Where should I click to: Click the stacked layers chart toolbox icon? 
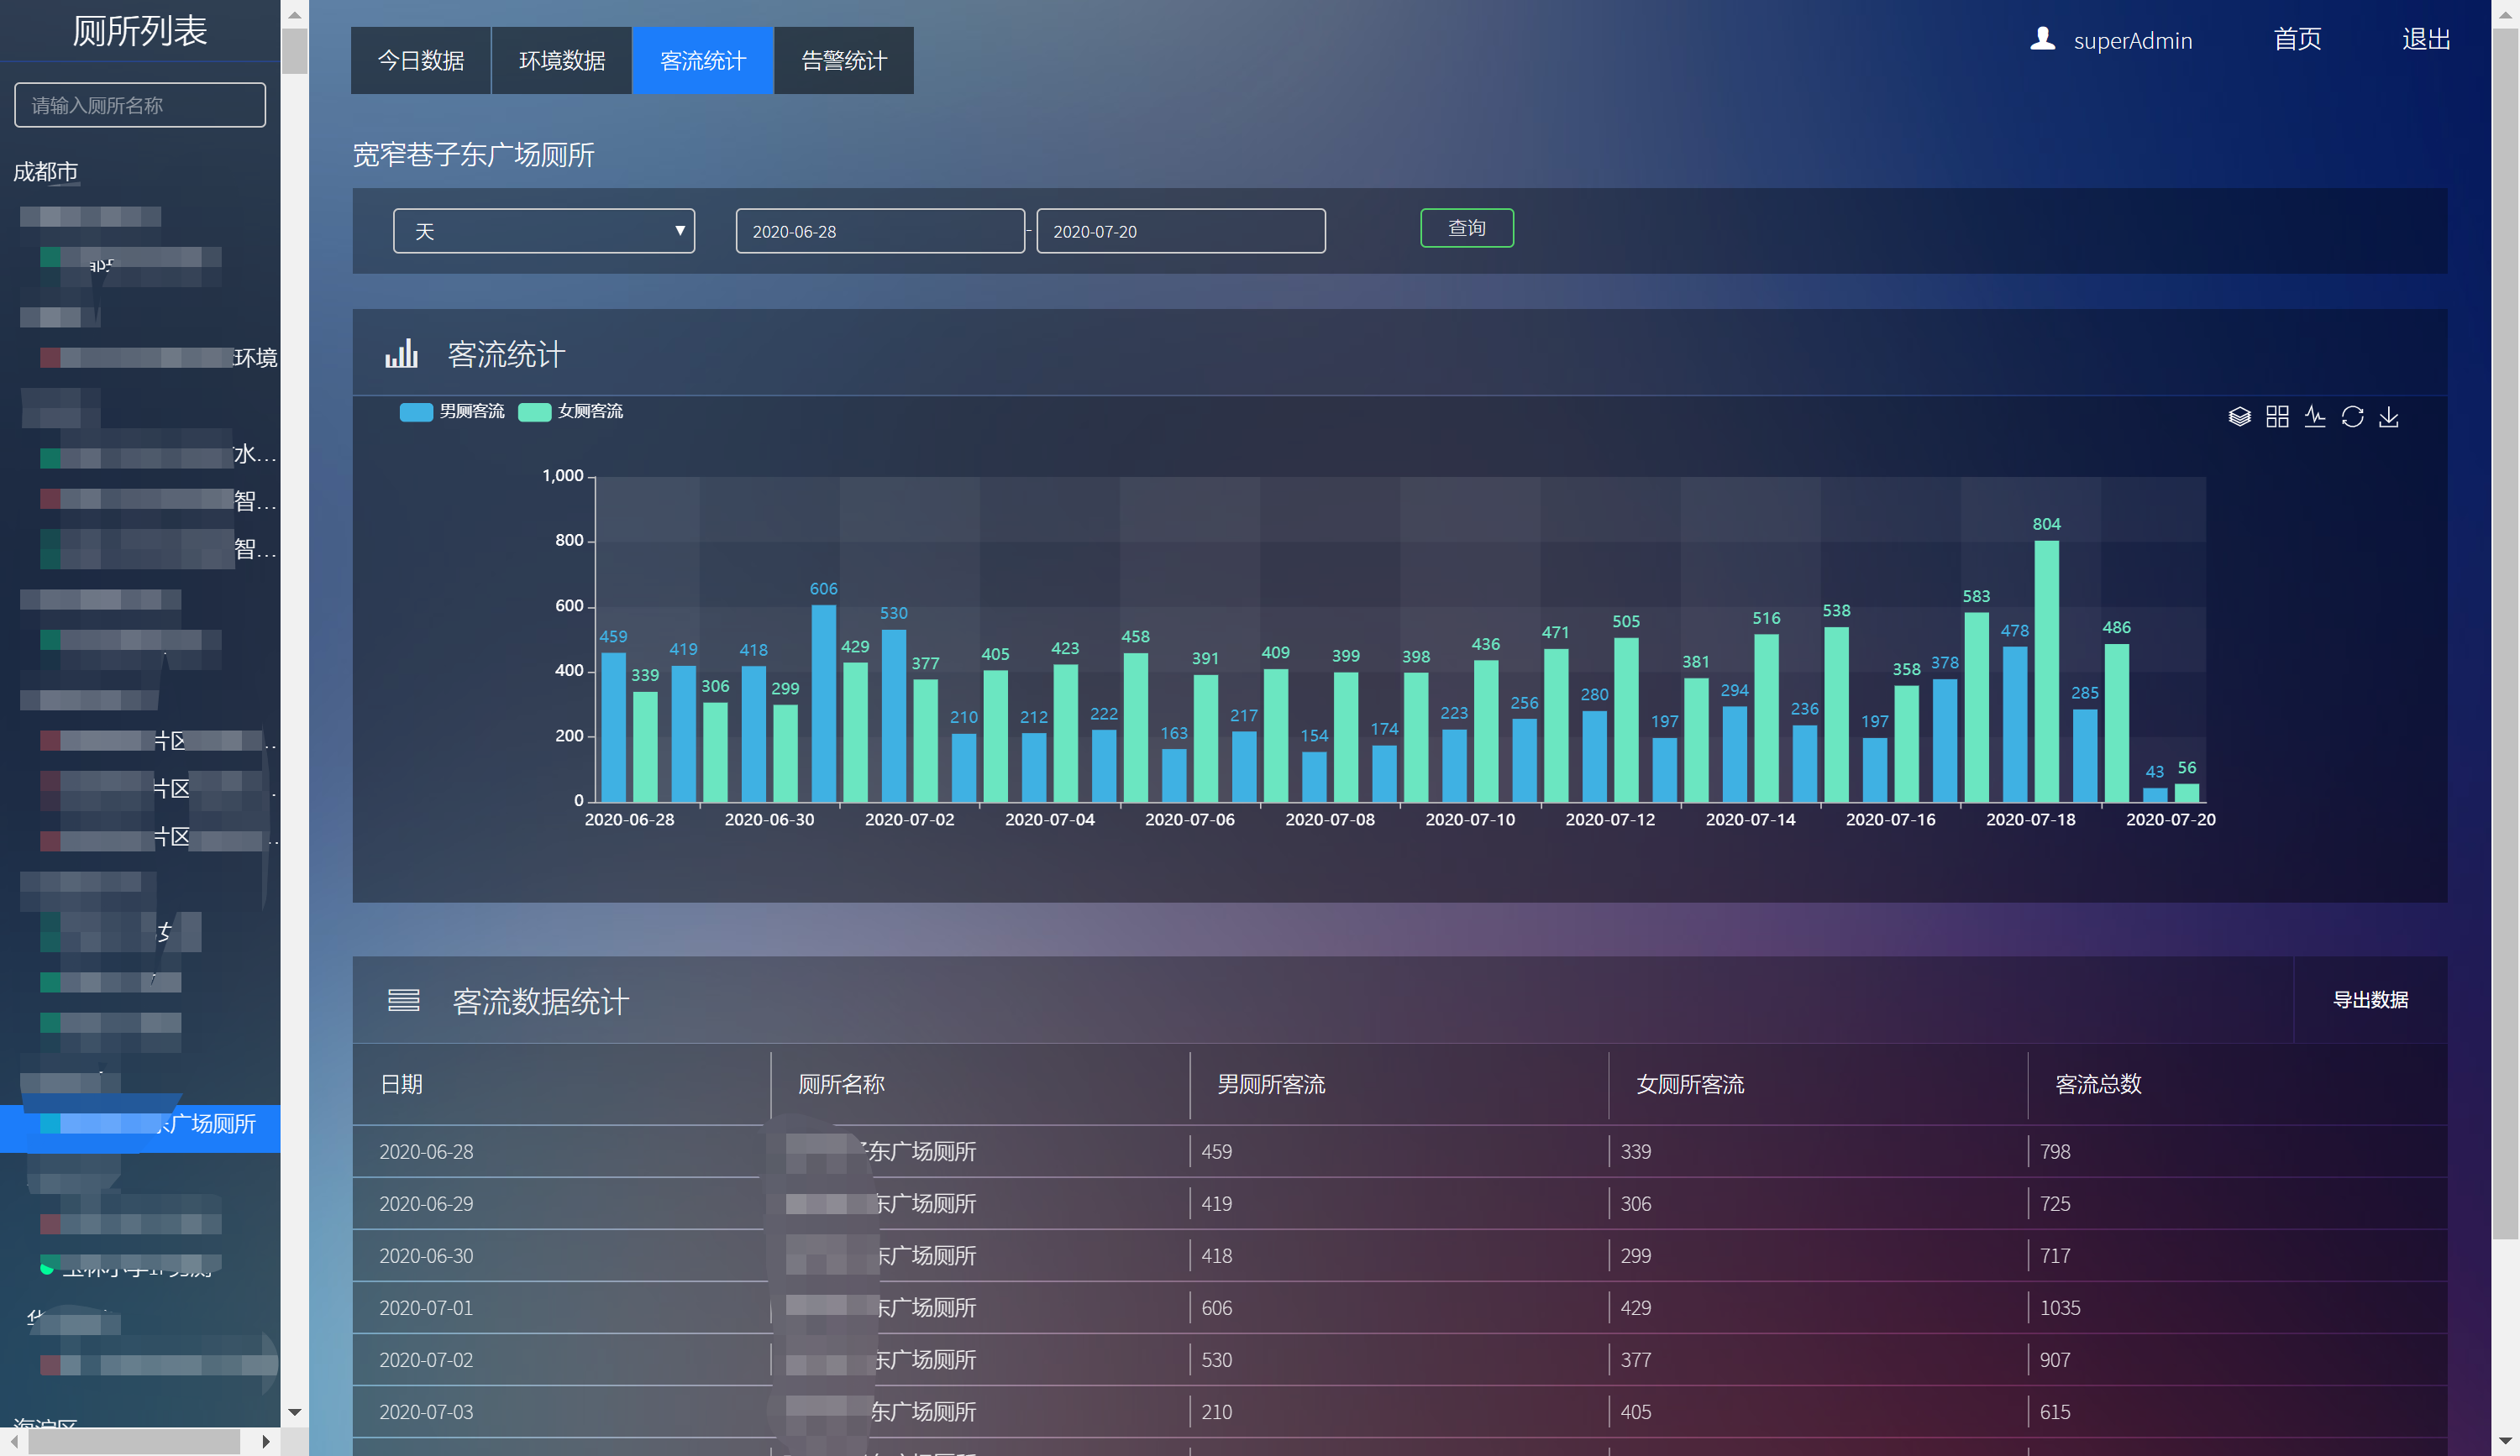click(2239, 416)
